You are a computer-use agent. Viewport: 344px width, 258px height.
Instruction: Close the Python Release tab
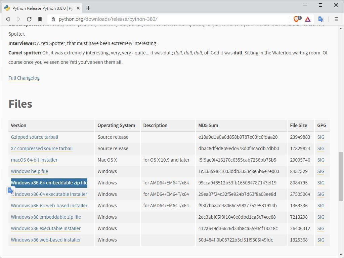[x=78, y=8]
